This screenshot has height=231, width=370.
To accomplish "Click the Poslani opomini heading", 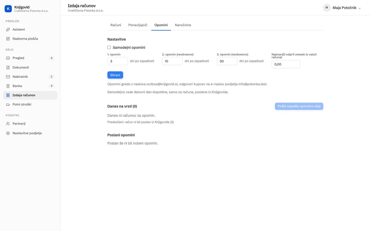I will tap(121, 135).
